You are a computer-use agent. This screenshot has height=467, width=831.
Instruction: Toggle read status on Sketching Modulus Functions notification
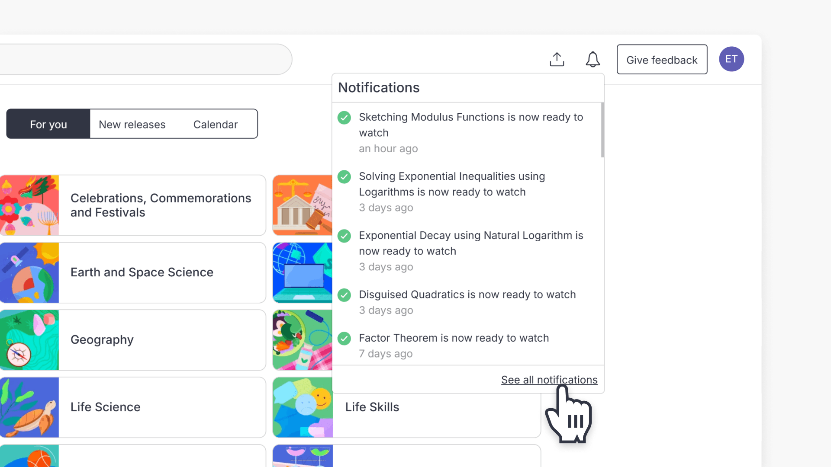[x=344, y=118]
